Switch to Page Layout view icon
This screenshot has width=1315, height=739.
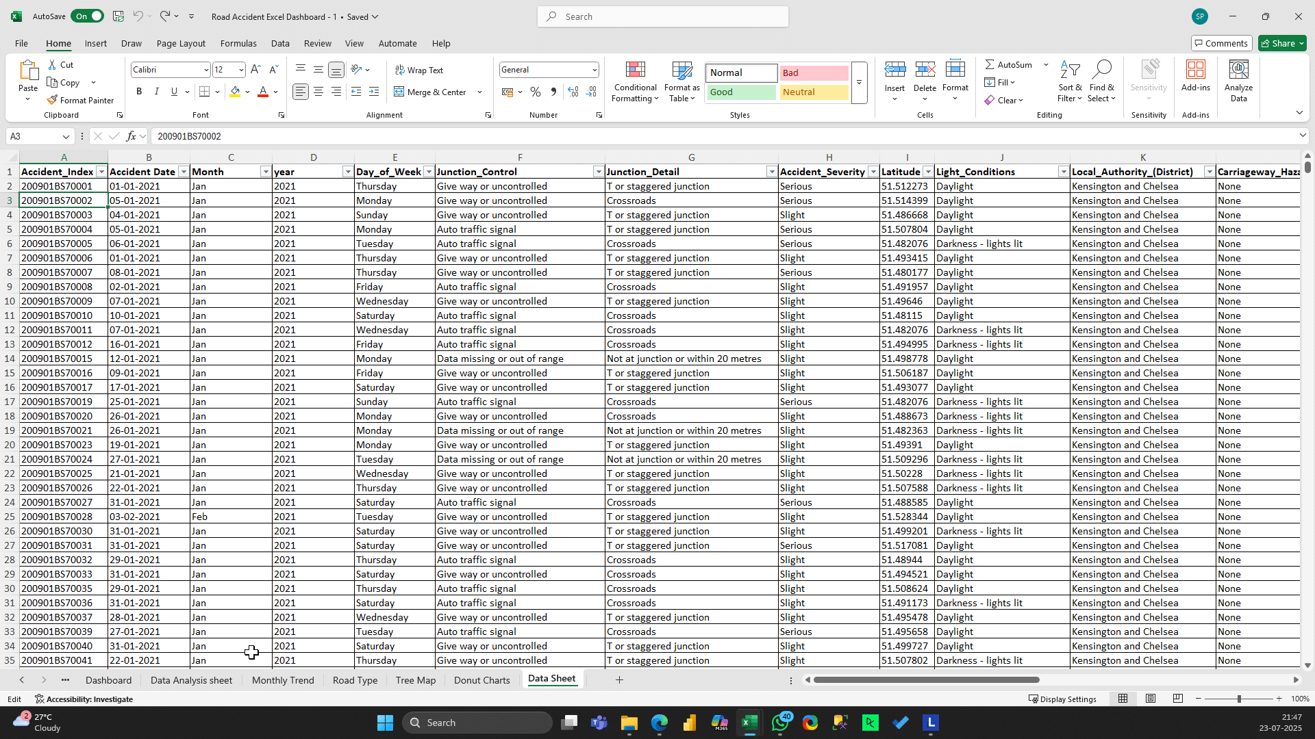1151,699
